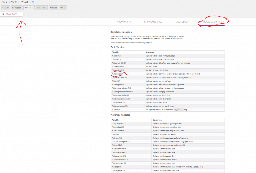Image resolution: width=256 pixels, height=173 pixels.
Task: Open the Video tutorial help tab
Action: [x=124, y=22]
